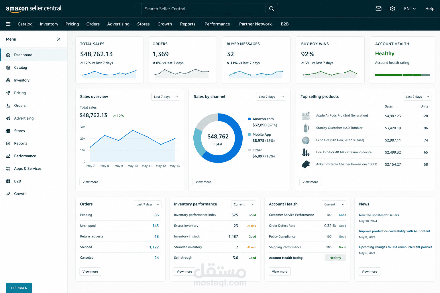The image size is (440, 293).
Task: Expand Account Health Current dropdown
Action: [x=334, y=204]
